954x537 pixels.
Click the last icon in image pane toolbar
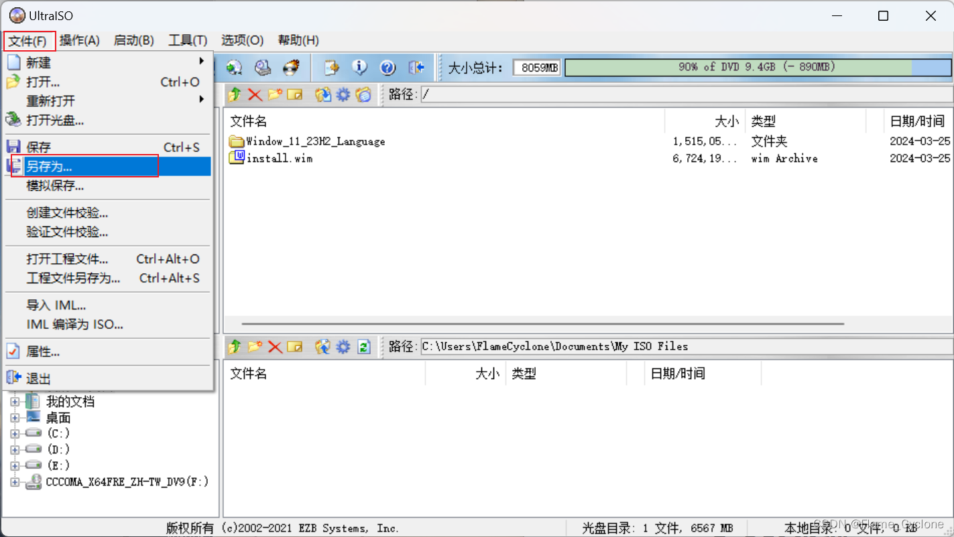[363, 94]
